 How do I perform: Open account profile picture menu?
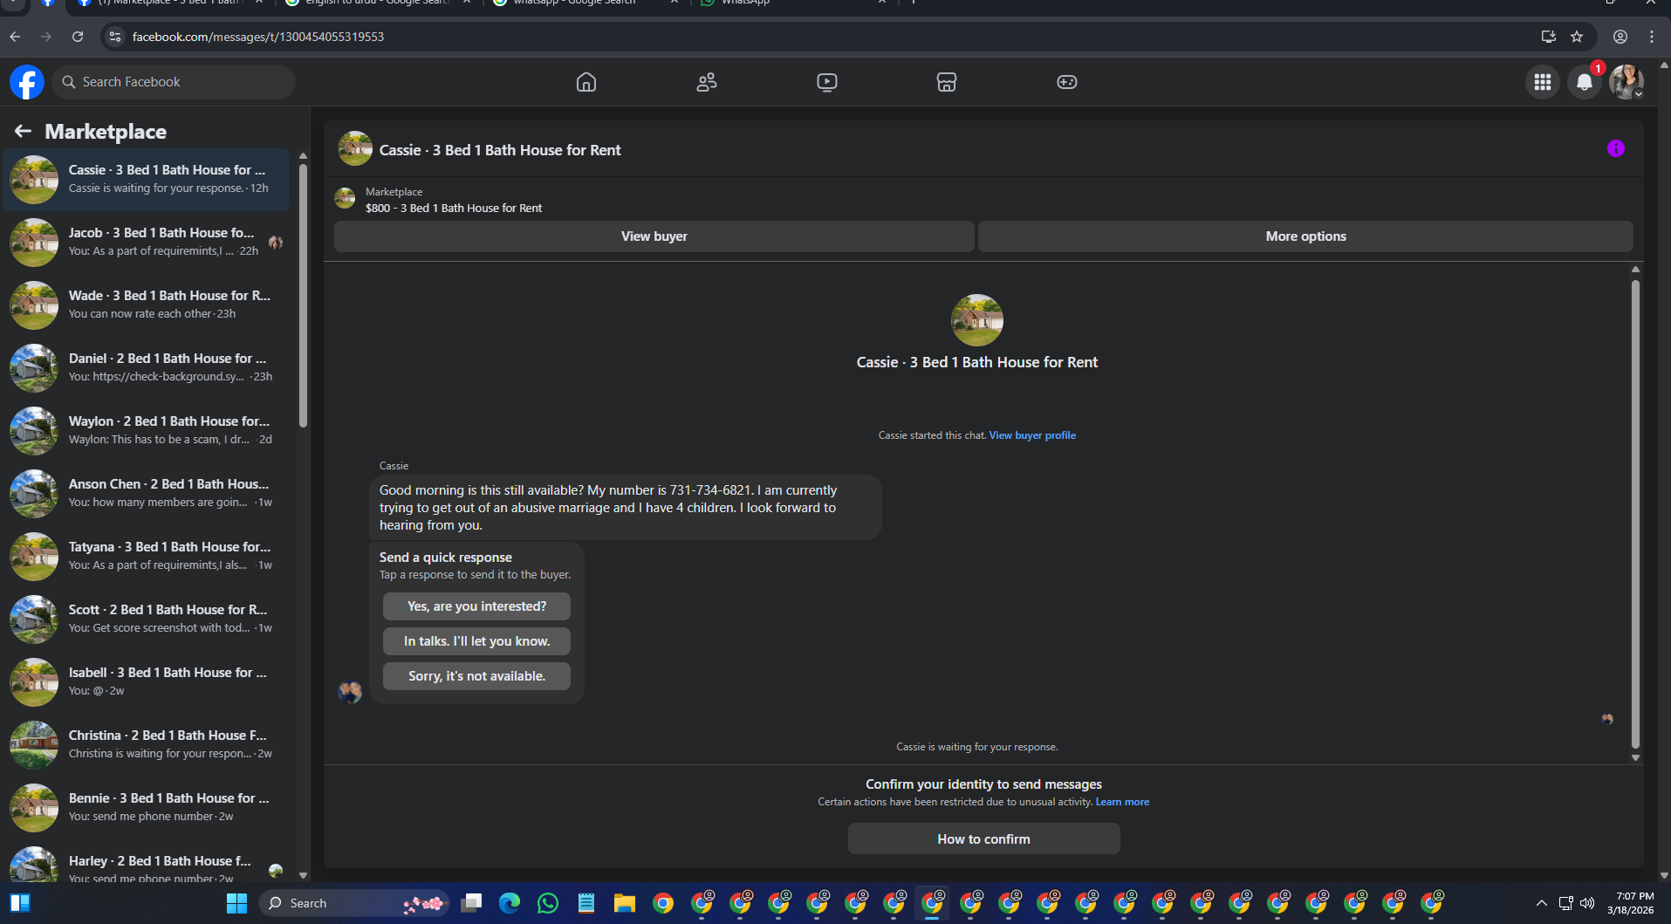(1626, 82)
